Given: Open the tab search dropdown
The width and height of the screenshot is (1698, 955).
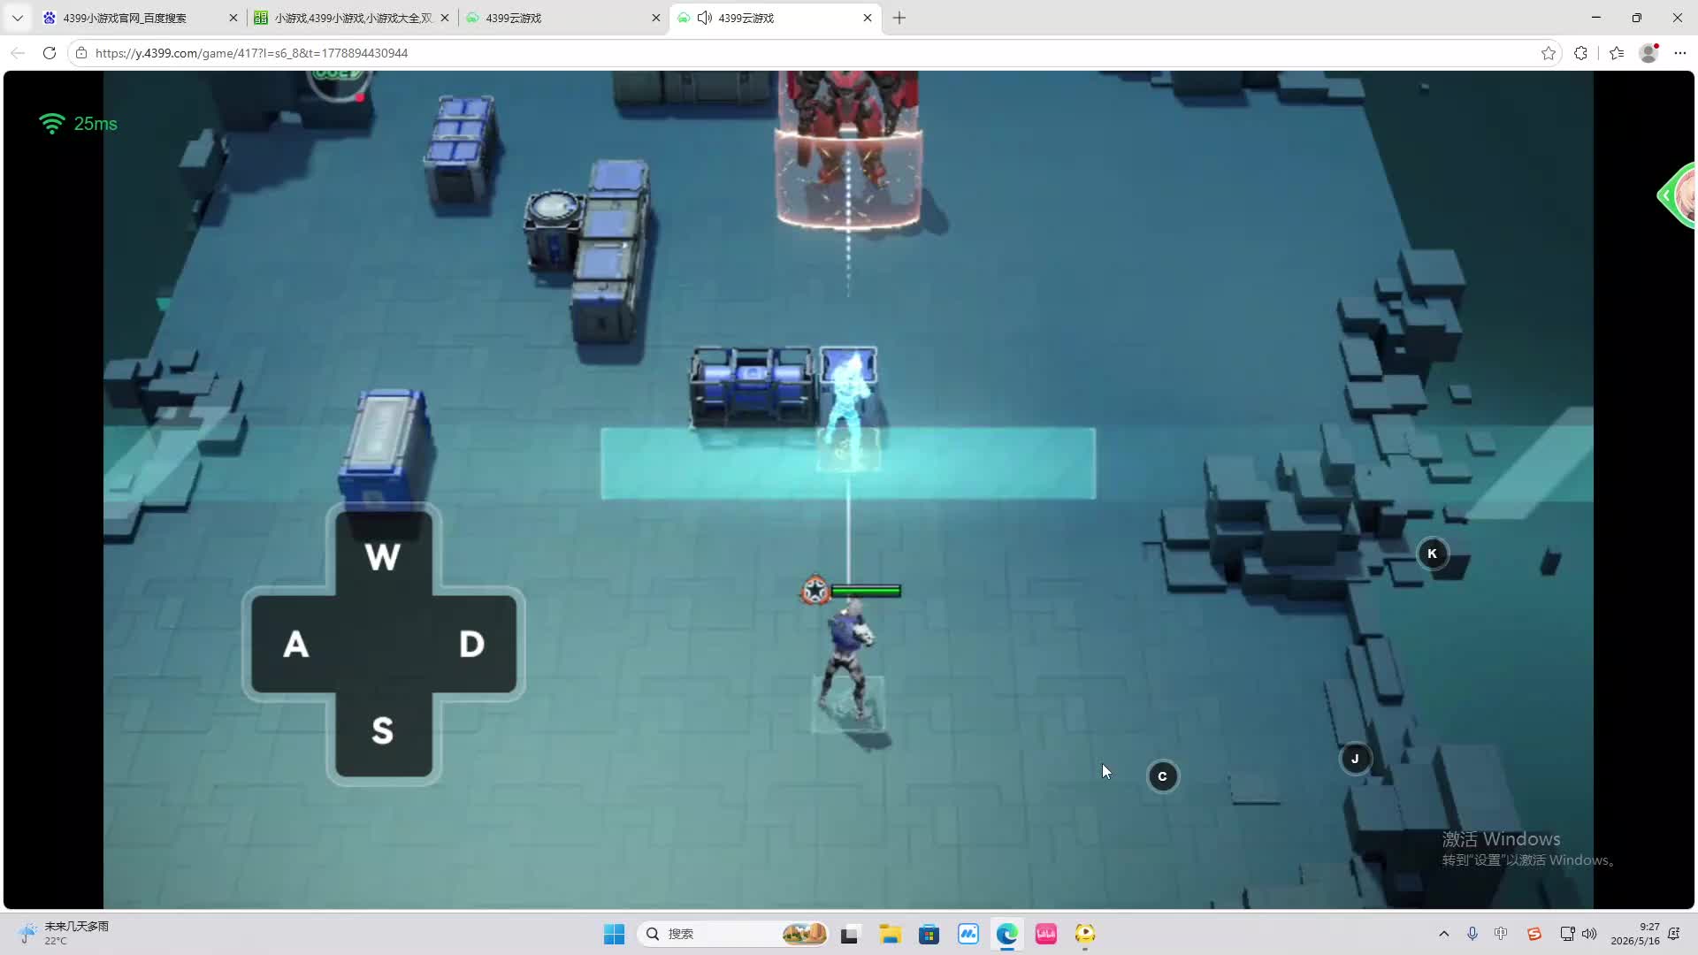Looking at the screenshot, I should [17, 18].
